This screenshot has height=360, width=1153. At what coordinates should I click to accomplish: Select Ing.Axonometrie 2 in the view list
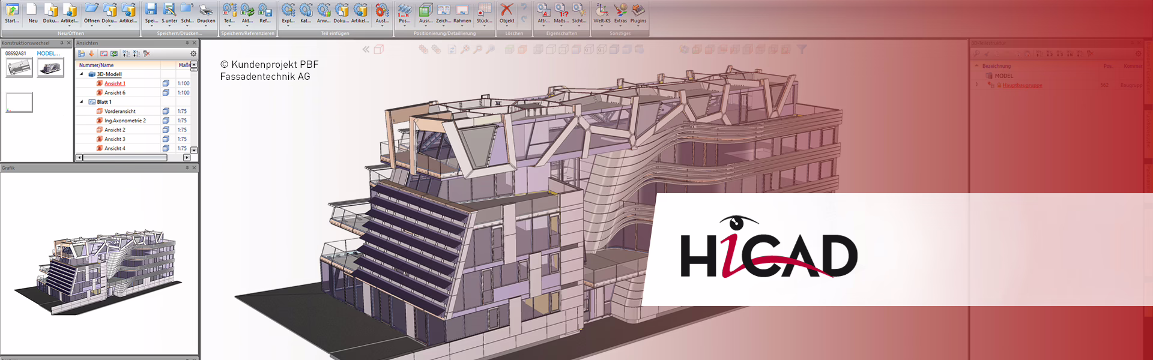point(125,121)
